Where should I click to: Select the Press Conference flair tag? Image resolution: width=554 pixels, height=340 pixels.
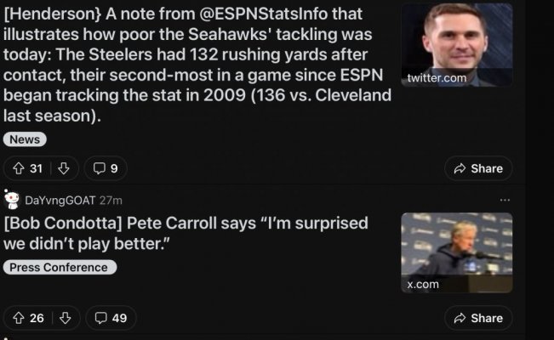(x=60, y=267)
